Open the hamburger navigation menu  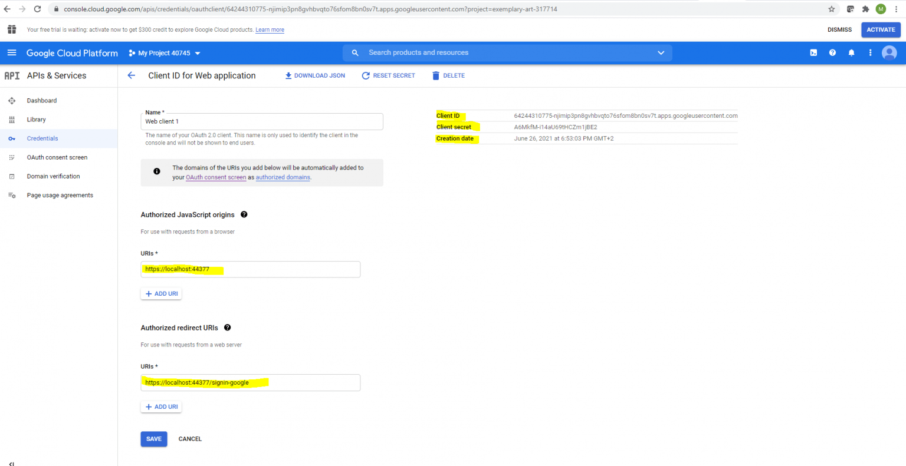click(12, 53)
